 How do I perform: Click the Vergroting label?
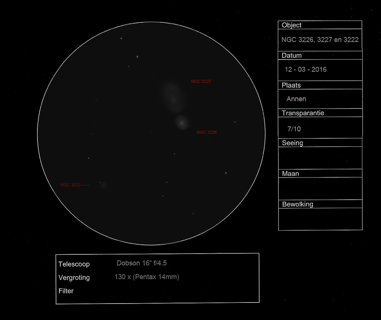click(x=74, y=278)
